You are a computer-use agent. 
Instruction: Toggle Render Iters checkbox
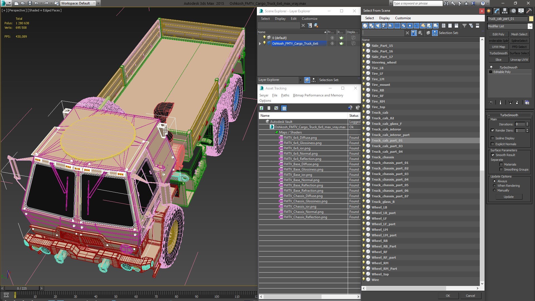coord(492,130)
